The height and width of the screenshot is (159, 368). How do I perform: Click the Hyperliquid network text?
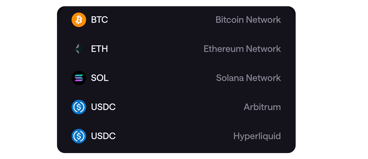pyautogui.click(x=257, y=136)
